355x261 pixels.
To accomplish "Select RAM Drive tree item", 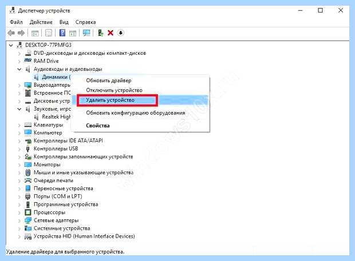I will [46, 61].
